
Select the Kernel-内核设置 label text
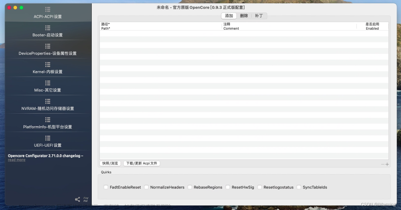48,72
